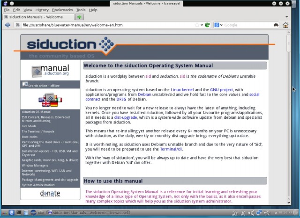Open the Klipper scissors tray icon
300x218 pixels.
coord(243,213)
